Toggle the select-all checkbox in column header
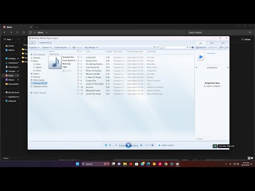 click(78, 51)
